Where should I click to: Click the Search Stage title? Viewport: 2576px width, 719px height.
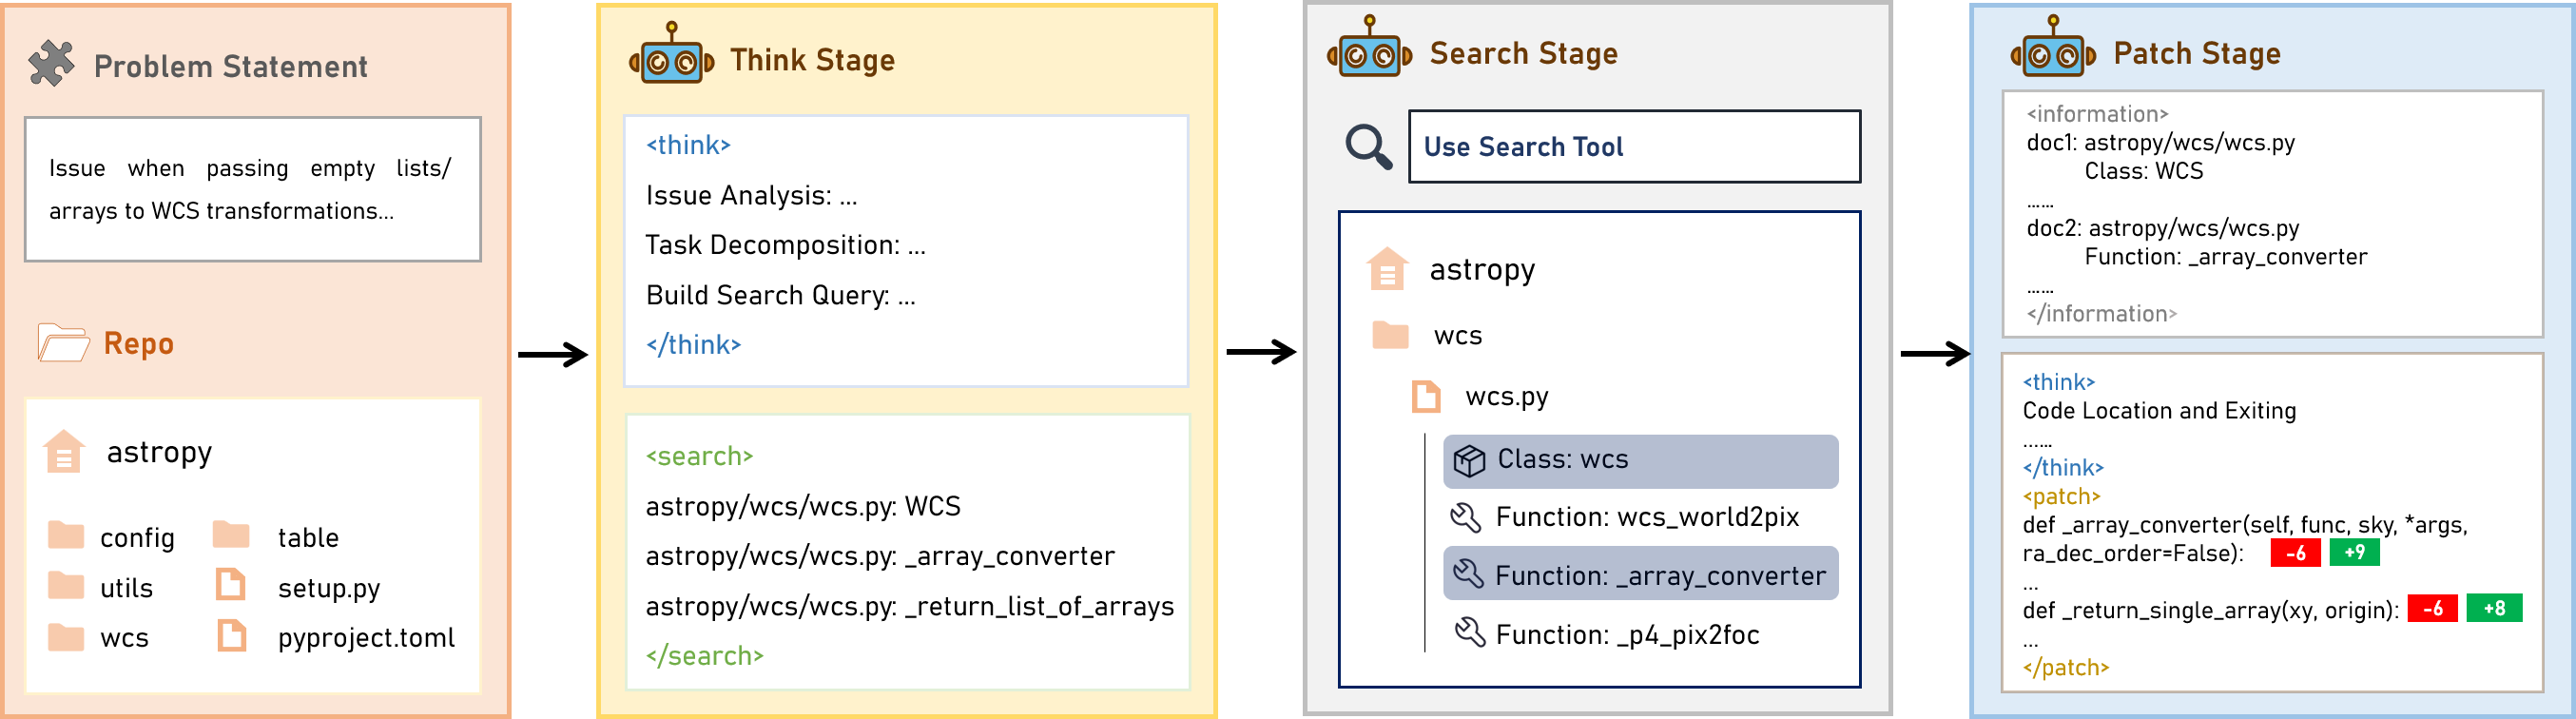click(x=1523, y=53)
